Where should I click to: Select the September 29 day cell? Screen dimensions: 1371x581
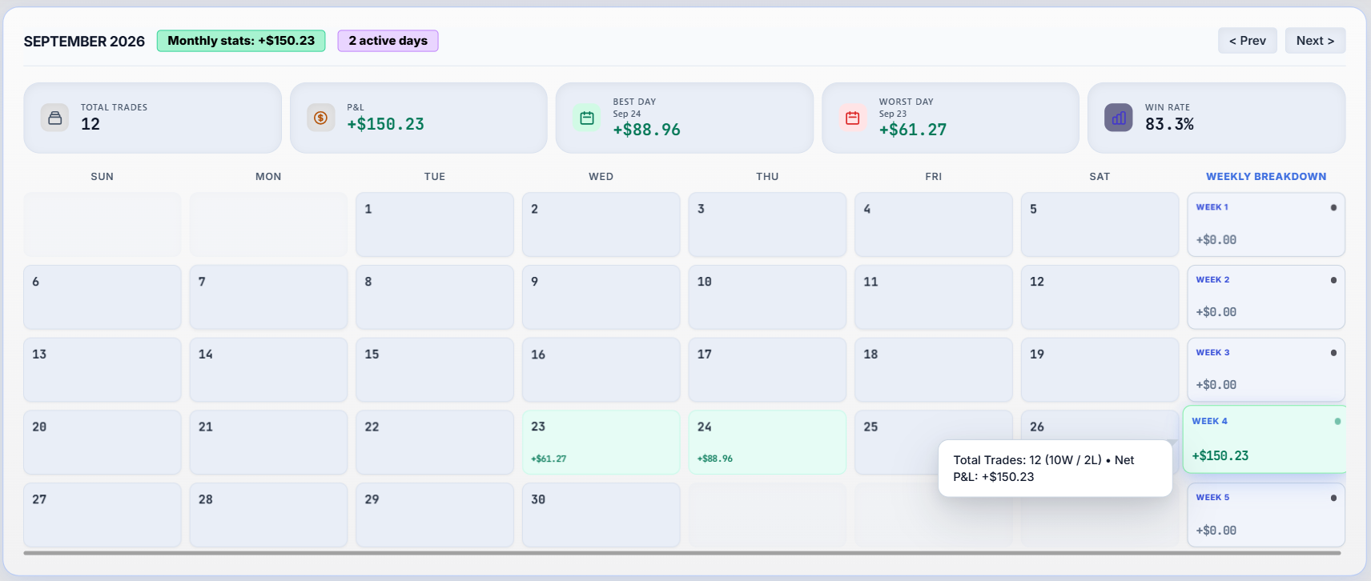coord(435,515)
